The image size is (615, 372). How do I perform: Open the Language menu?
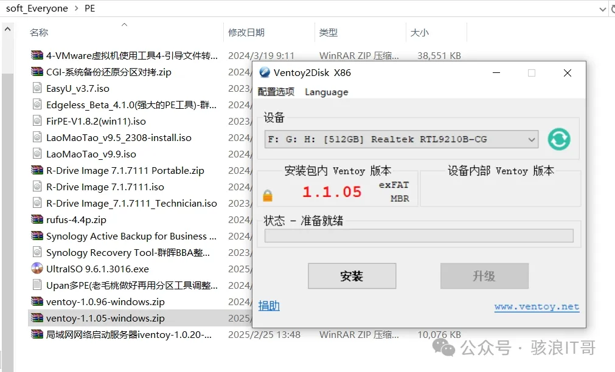coord(326,92)
